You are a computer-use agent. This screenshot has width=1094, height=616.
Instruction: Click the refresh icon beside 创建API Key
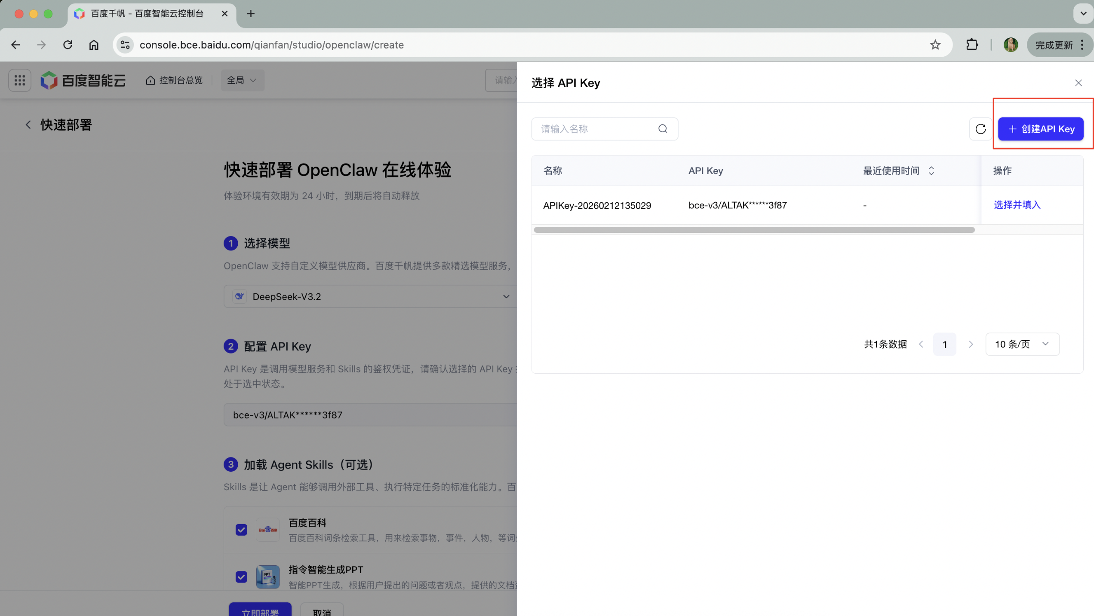pyautogui.click(x=980, y=129)
